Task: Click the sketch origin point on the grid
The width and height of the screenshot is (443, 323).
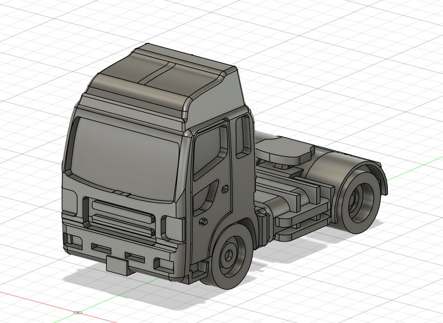Action: click(78, 313)
